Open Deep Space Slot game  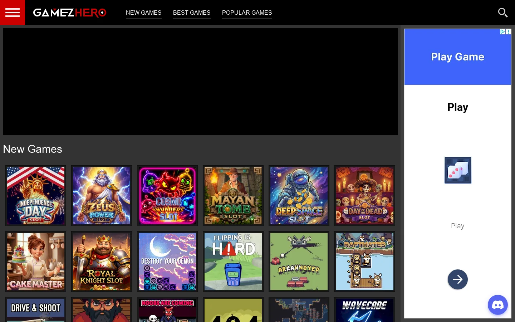(x=299, y=196)
